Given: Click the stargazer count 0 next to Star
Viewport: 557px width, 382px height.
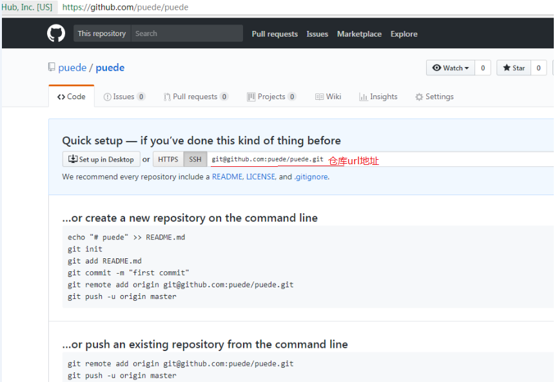Looking at the screenshot, I should [538, 68].
